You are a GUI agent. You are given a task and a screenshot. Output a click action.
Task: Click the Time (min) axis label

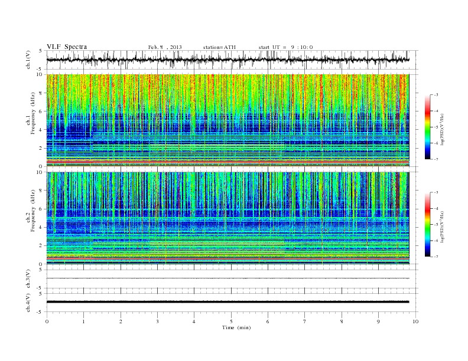point(236,327)
